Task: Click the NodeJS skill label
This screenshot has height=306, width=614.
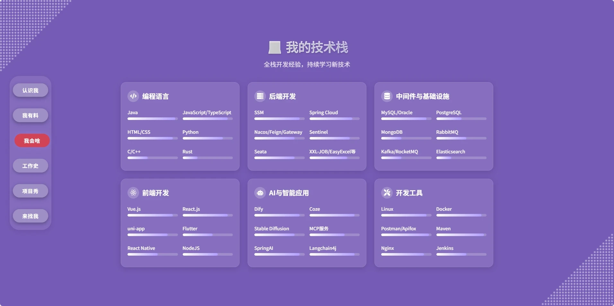Action: pos(191,248)
